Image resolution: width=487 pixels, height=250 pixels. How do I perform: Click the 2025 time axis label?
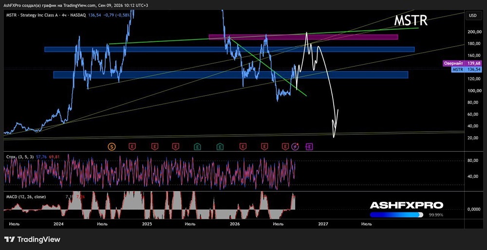coord(147,224)
